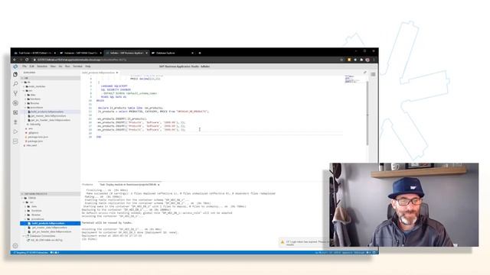This screenshot has height=275, width=490.
Task: Select highlighted build_products.hdbprocedure in SAP HANA Projects
Action: (50, 223)
